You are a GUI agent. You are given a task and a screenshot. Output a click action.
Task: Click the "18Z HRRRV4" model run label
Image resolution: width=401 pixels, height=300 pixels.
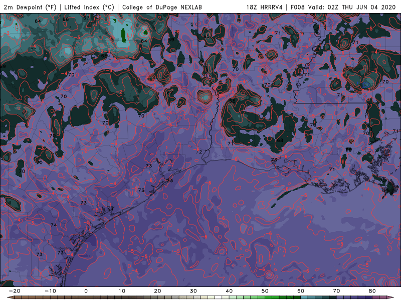(x=265, y=7)
